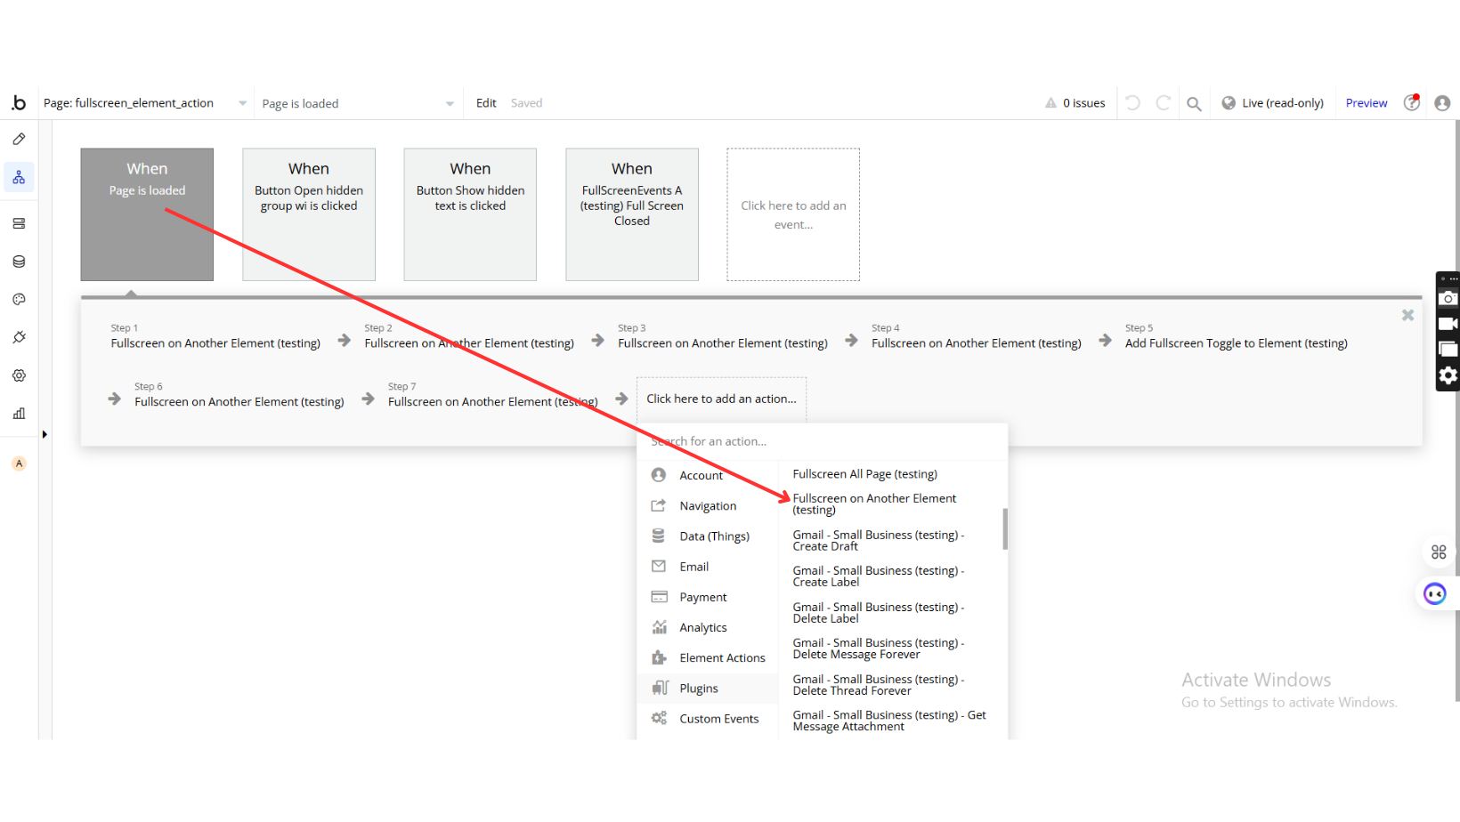
Task: Open Step 5 Add Fullscreen Toggle to Element
Action: (1237, 337)
